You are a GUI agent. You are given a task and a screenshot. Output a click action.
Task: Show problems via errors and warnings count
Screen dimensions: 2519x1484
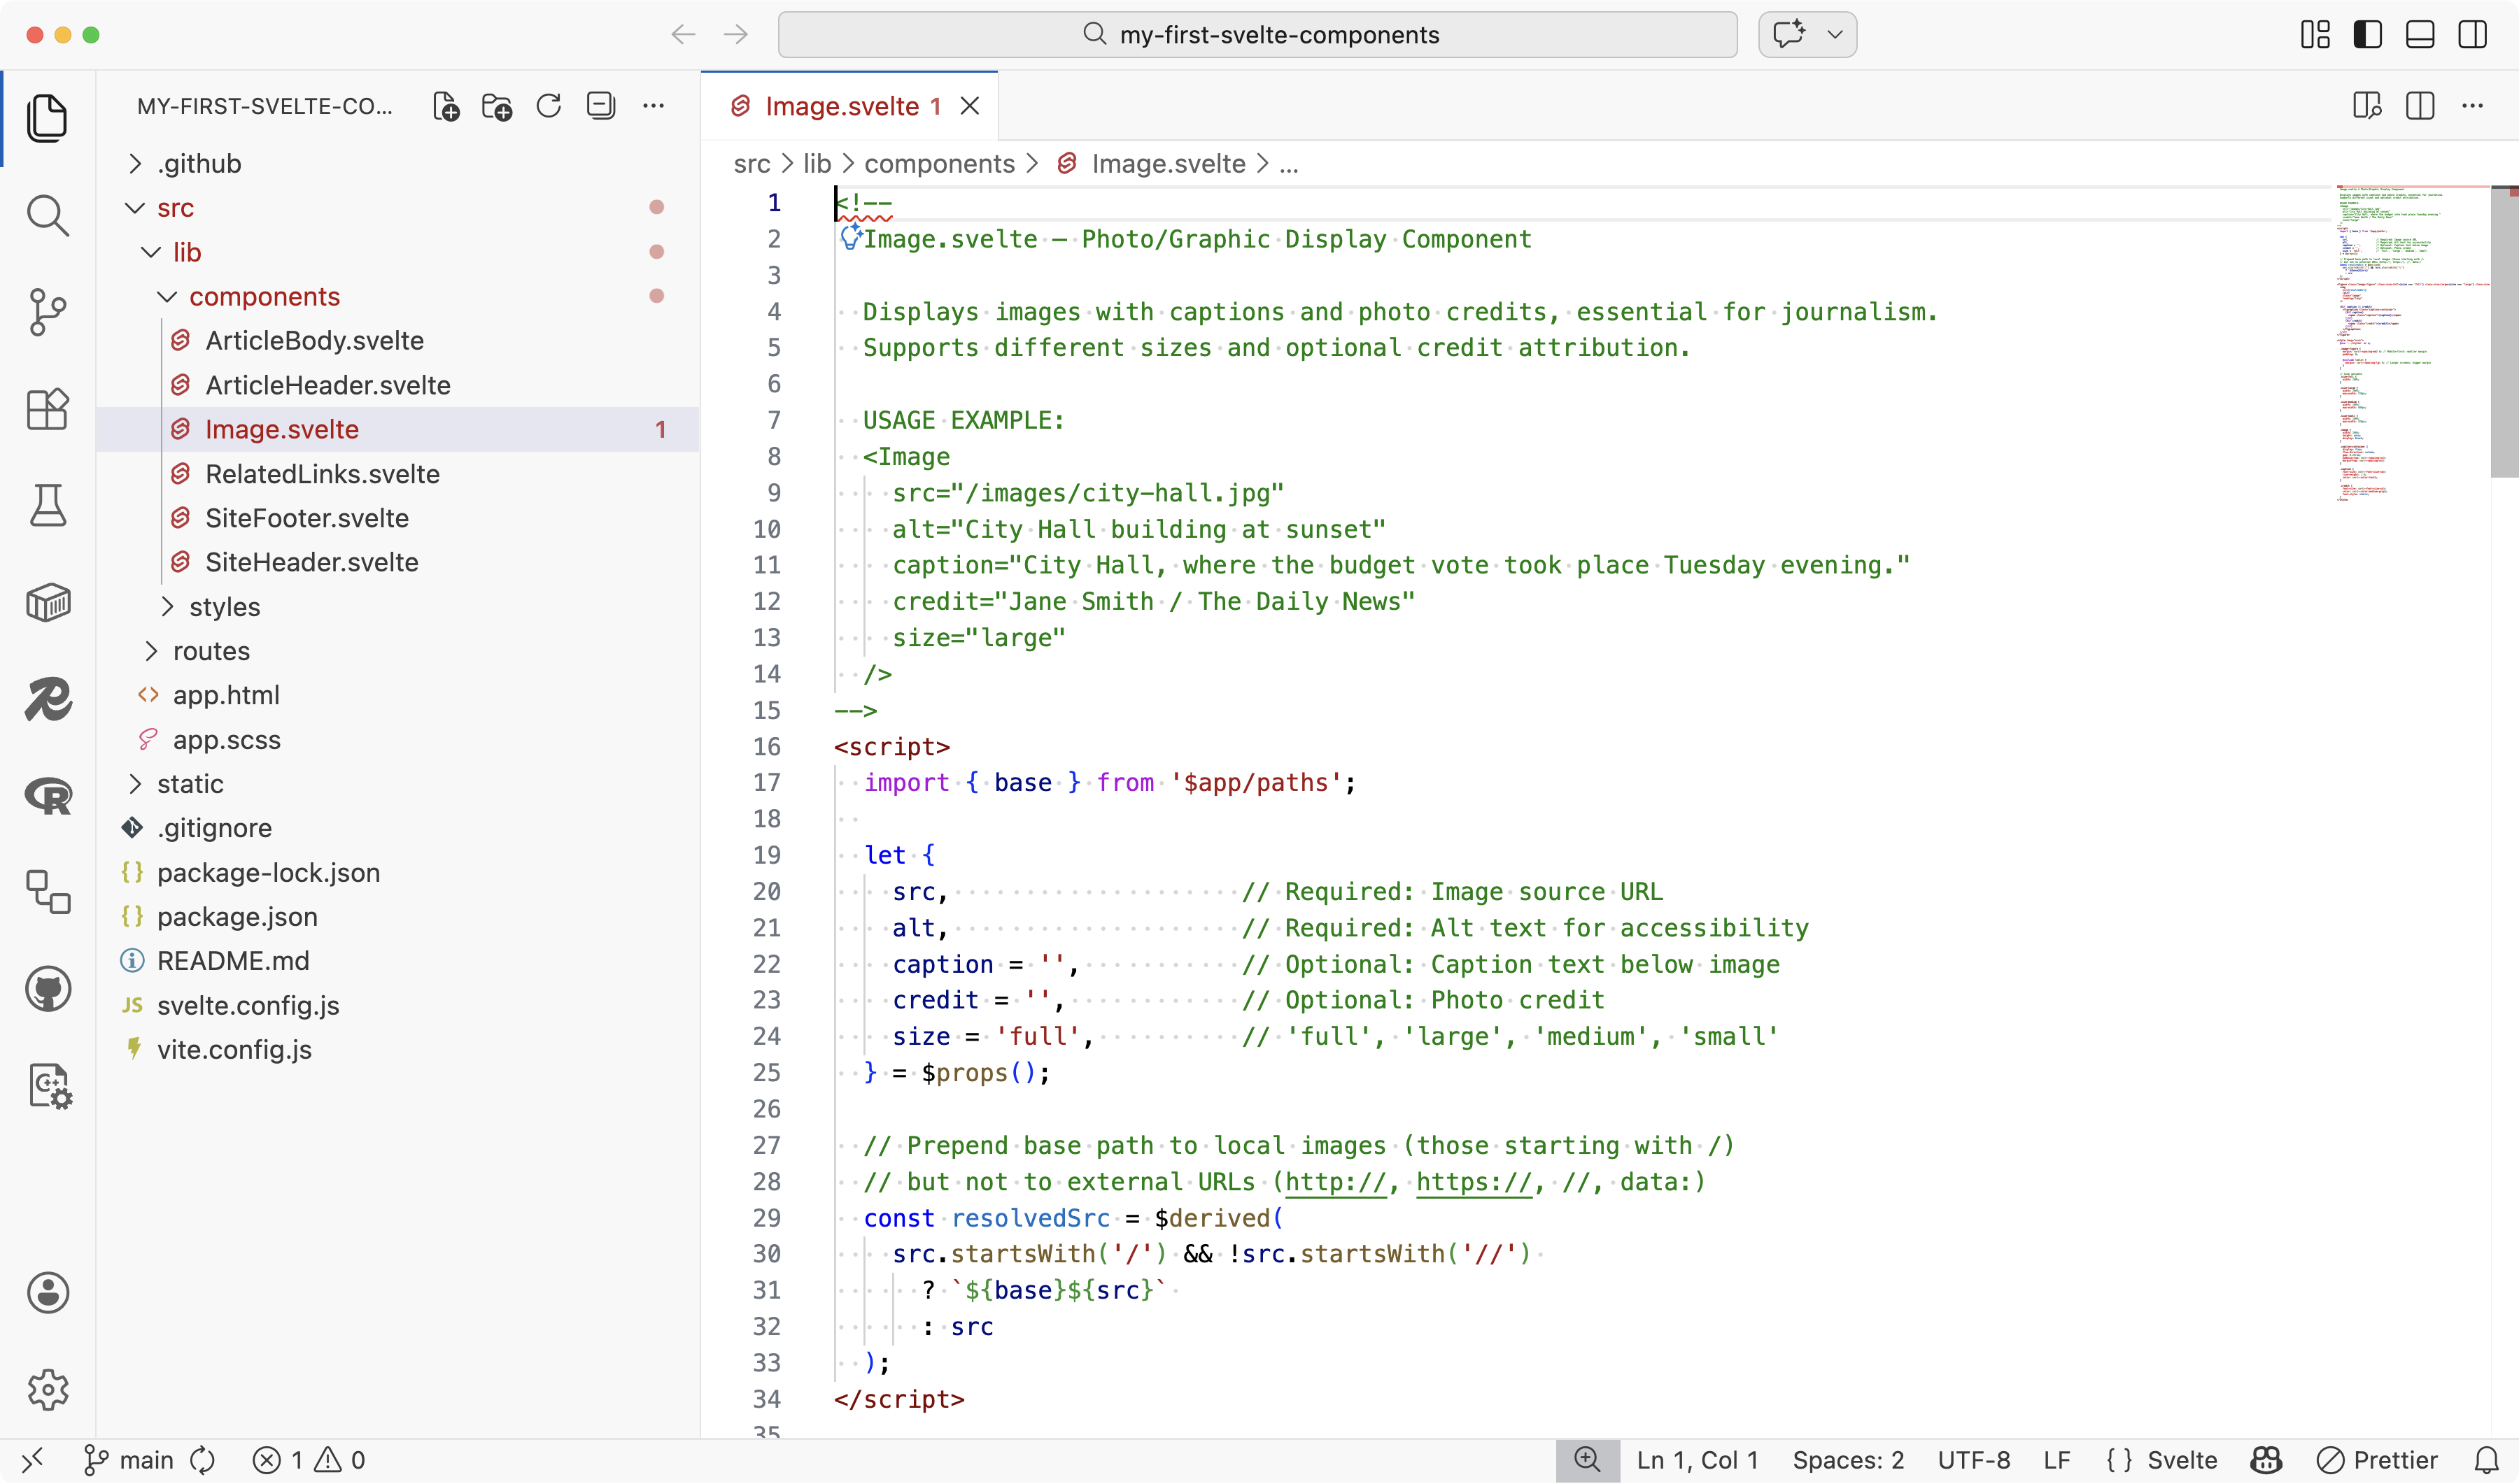[309, 1461]
